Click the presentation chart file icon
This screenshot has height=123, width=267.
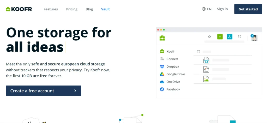pos(206,70)
